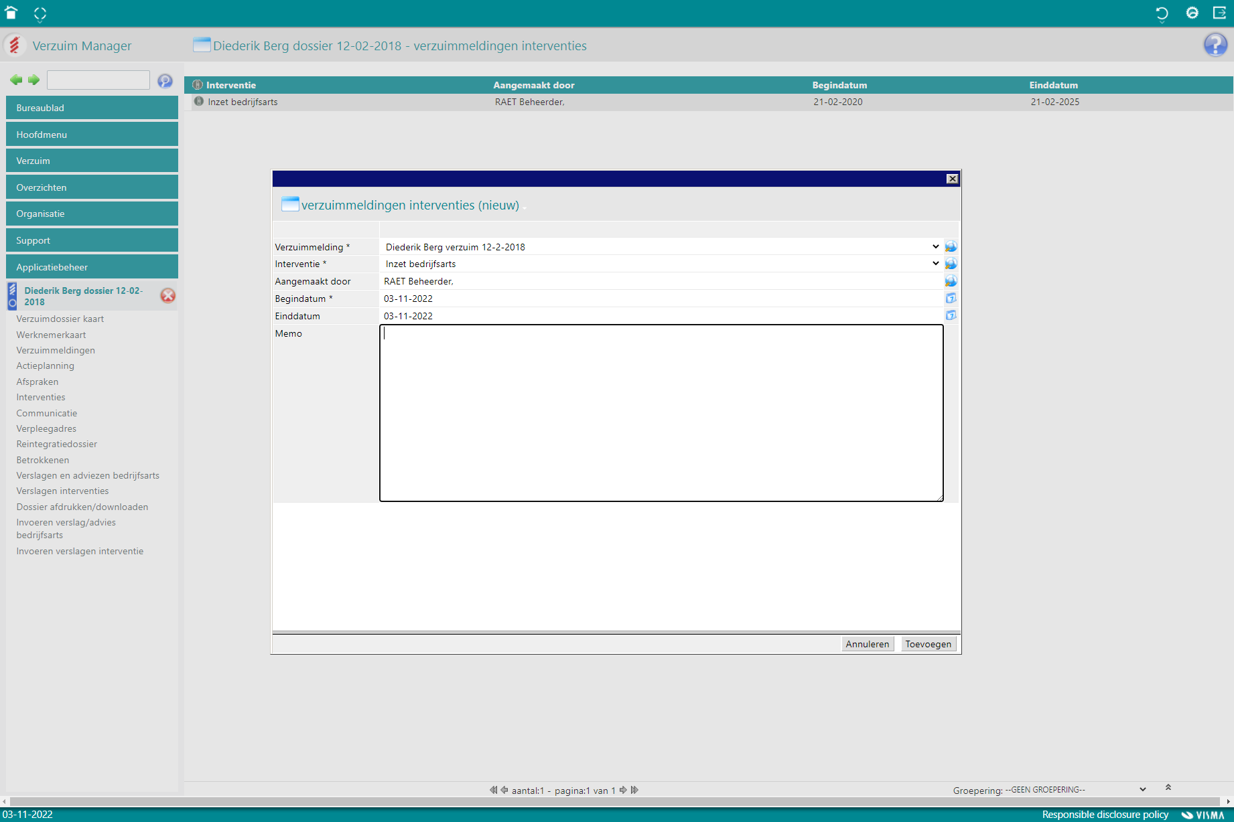Click the Annuleren button

click(867, 644)
